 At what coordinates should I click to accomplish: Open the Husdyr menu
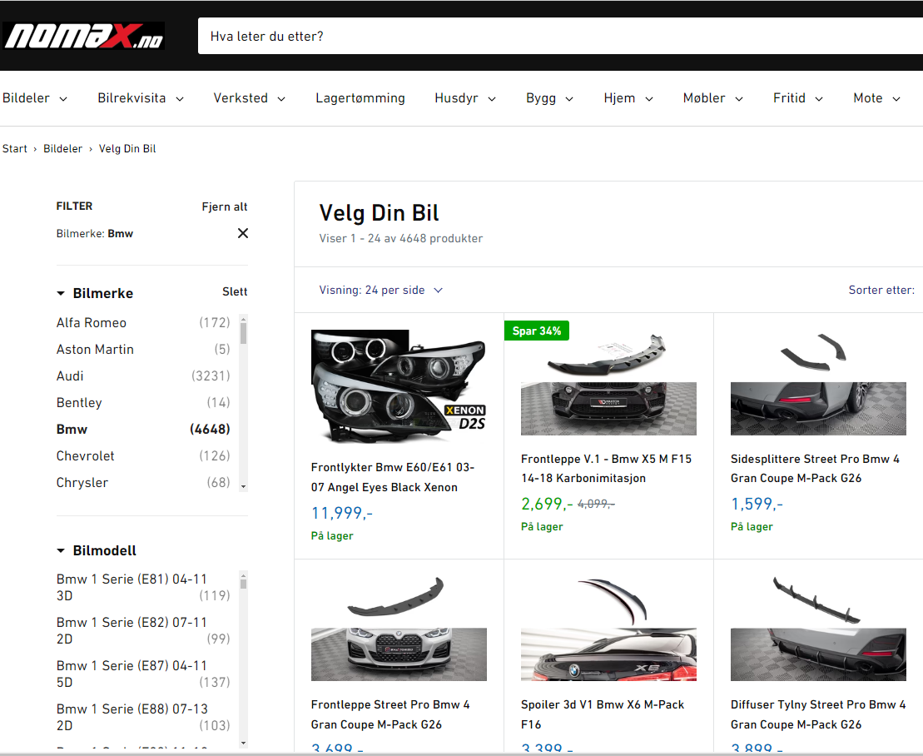point(465,98)
